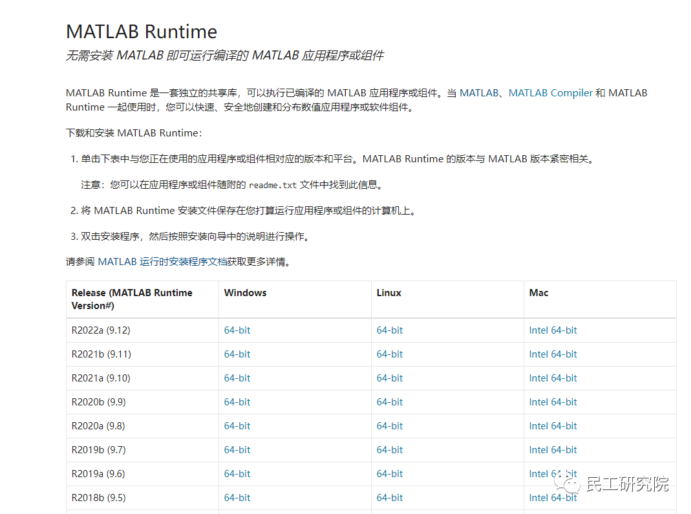691x514 pixels.
Task: Download R2020b Mac Intel 64-bit runtime
Action: tap(553, 402)
